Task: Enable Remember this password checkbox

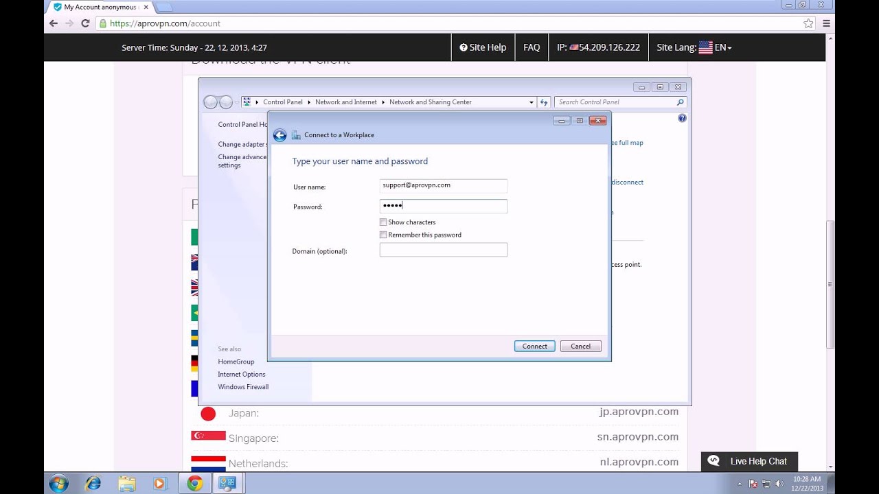Action: [383, 235]
